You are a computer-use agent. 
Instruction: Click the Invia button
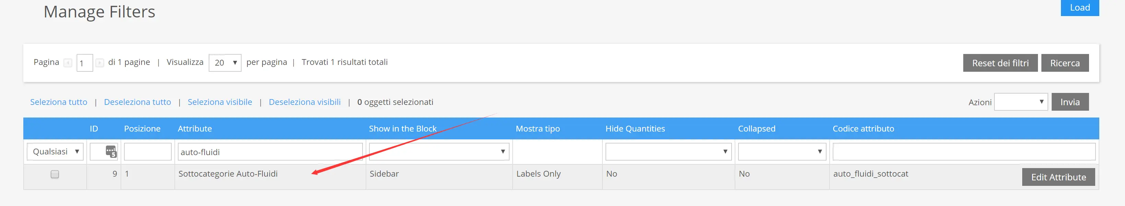coord(1069,102)
